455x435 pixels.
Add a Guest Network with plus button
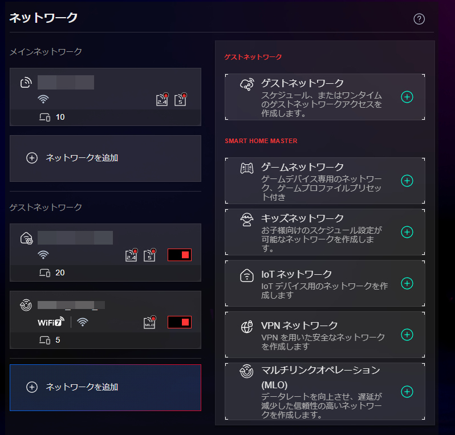pos(407,97)
